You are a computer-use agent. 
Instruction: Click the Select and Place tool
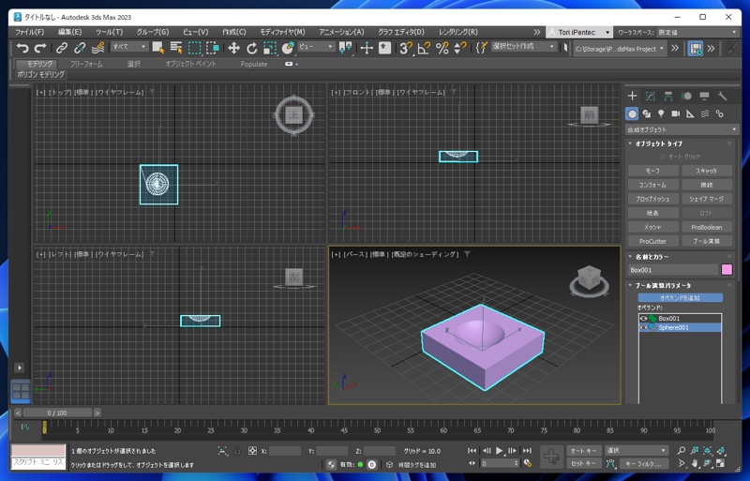click(x=288, y=48)
